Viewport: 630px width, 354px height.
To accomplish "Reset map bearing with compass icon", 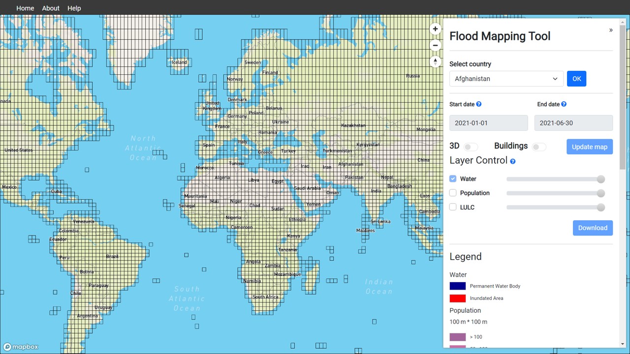I will coord(435,61).
